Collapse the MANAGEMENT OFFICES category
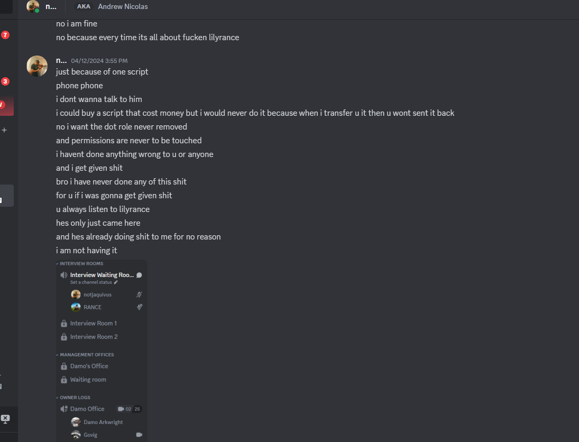This screenshot has height=442, width=579. tap(86, 355)
